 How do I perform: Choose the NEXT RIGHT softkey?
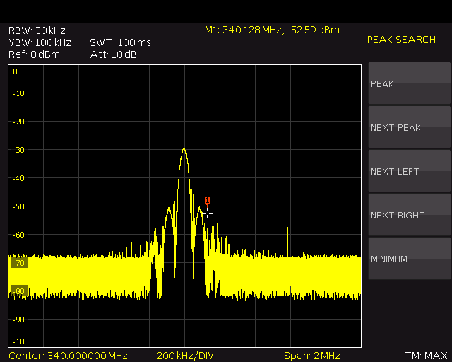tap(410, 215)
